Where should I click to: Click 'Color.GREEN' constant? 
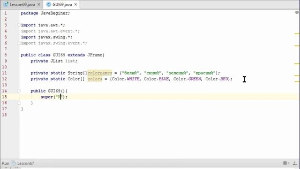(187, 79)
